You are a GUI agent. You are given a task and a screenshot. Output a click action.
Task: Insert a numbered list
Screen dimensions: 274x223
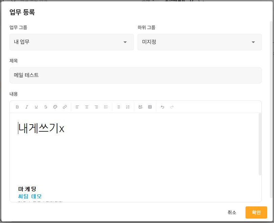pyautogui.click(x=128, y=107)
